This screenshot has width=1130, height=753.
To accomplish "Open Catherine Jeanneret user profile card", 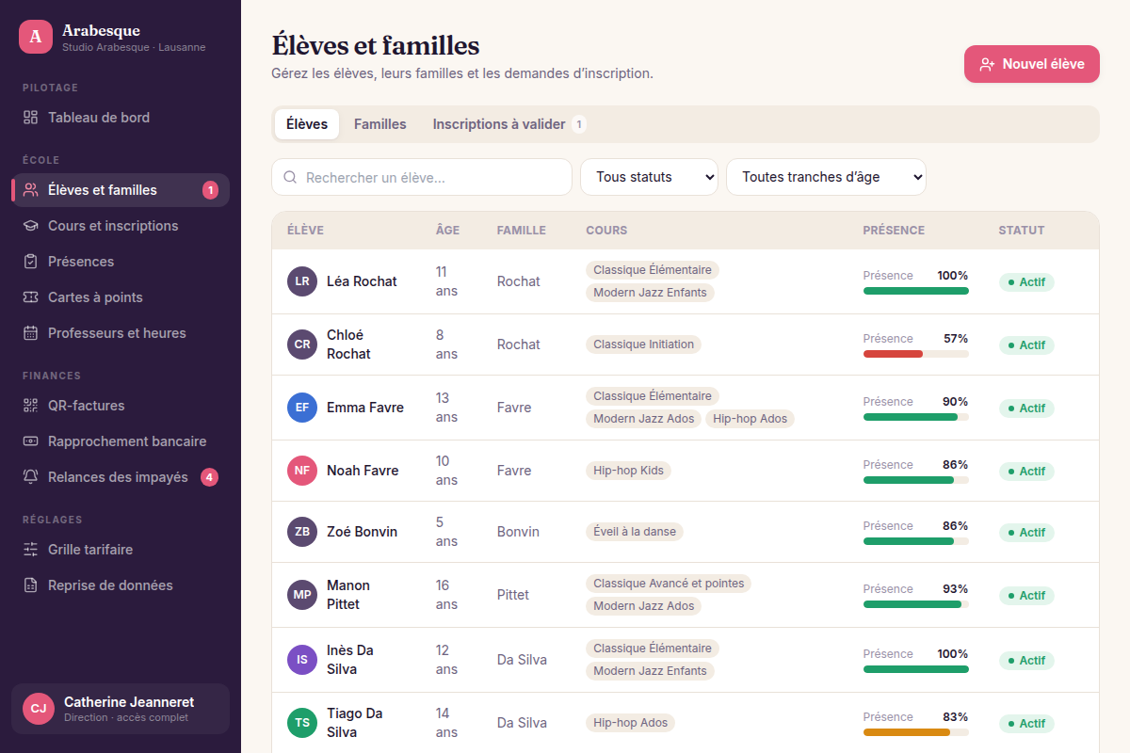I will coord(121,709).
